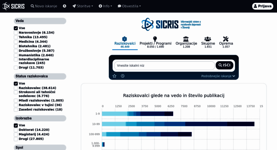Focus the Vnesite iskalni niz field
The width and height of the screenshot is (277, 150).
point(164,66)
